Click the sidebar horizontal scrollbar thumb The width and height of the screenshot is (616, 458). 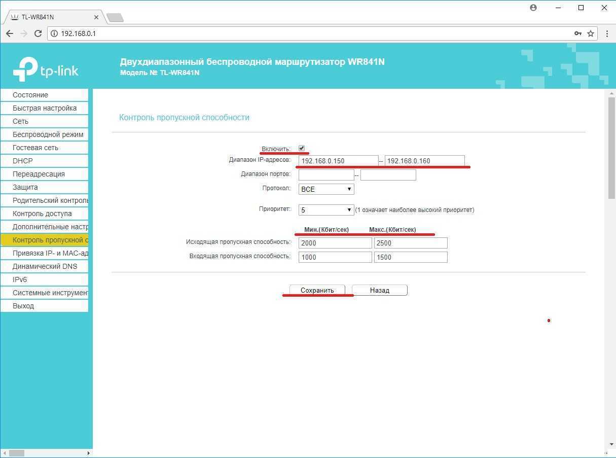point(17,453)
